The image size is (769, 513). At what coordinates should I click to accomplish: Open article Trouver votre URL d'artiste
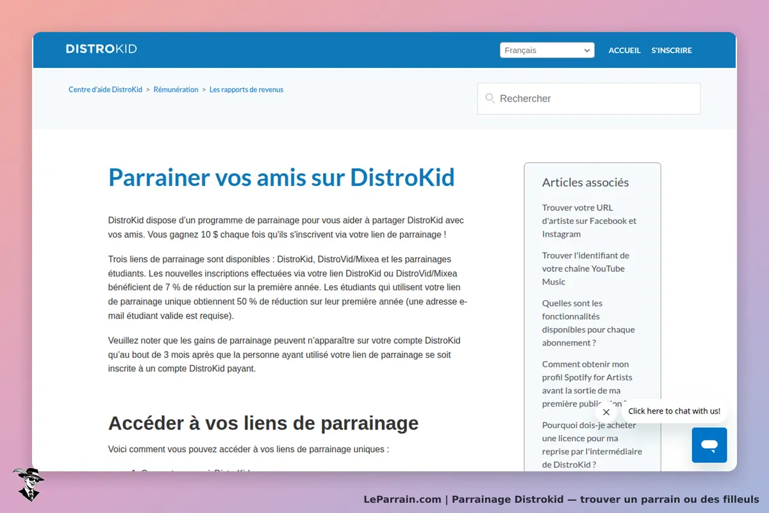(589, 221)
